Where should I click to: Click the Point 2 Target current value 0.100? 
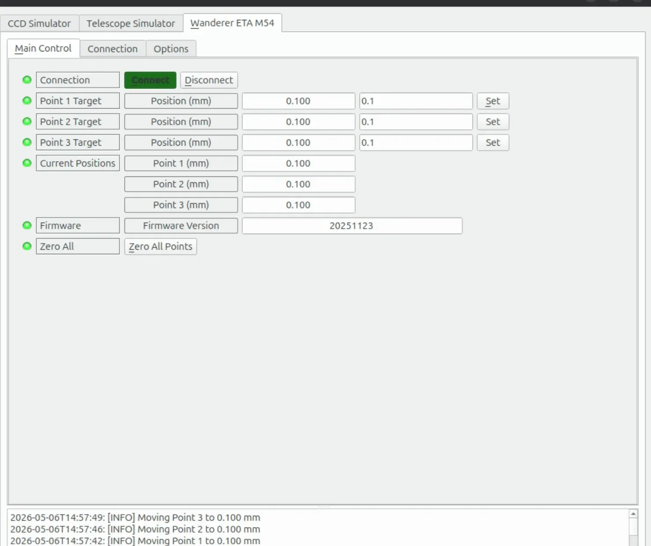point(298,121)
